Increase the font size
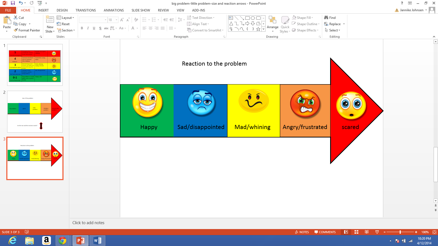Screen dimensions: 438x246 tap(122, 20)
